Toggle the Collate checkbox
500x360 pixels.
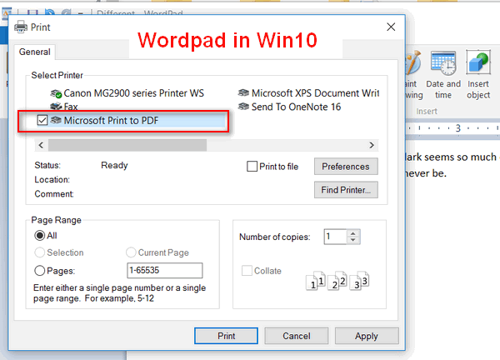click(x=247, y=271)
